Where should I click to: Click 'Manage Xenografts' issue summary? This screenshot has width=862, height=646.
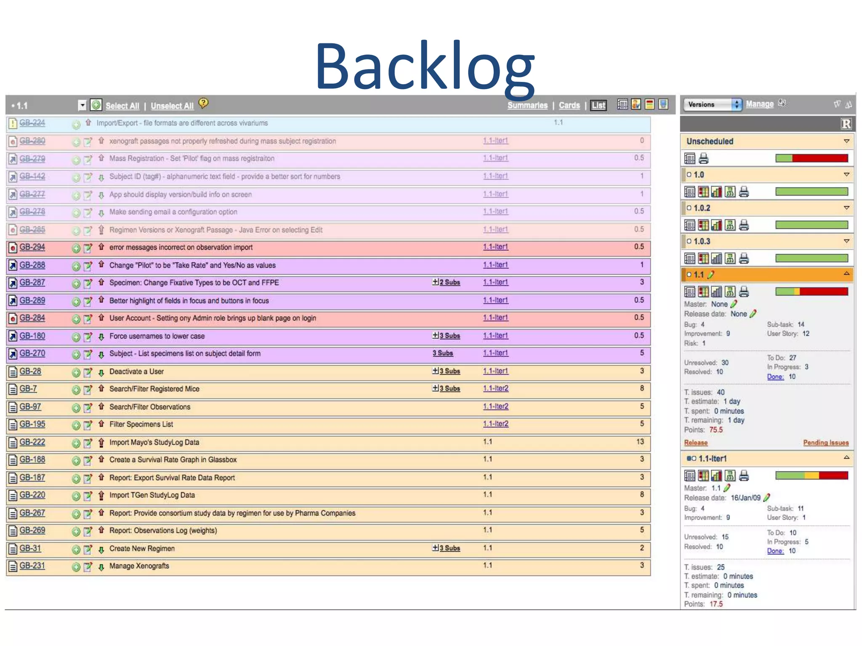point(139,566)
